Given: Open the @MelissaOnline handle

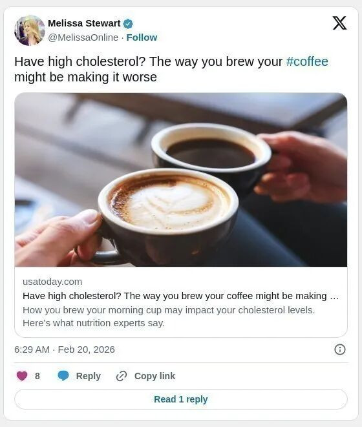Looking at the screenshot, I should (x=83, y=37).
